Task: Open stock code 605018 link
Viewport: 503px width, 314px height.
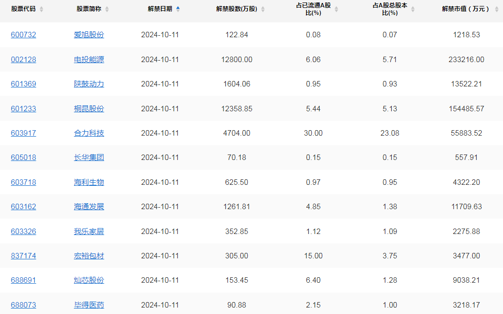Action: [x=23, y=157]
